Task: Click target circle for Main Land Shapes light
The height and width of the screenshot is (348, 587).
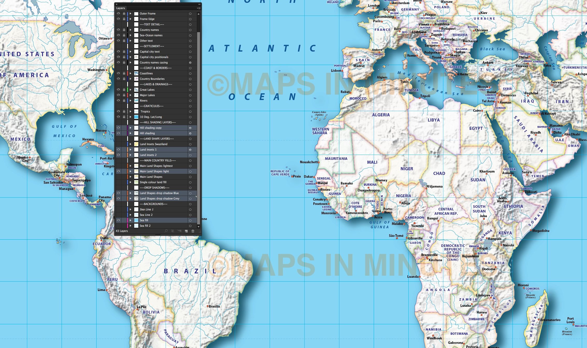Action: [190, 171]
